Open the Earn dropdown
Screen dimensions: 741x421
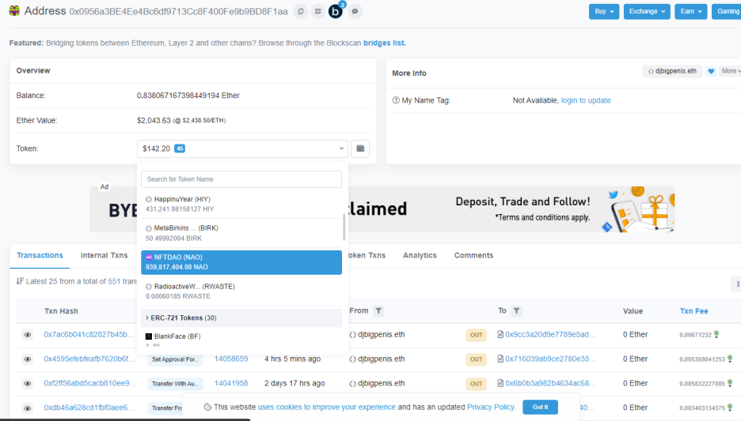click(x=690, y=11)
